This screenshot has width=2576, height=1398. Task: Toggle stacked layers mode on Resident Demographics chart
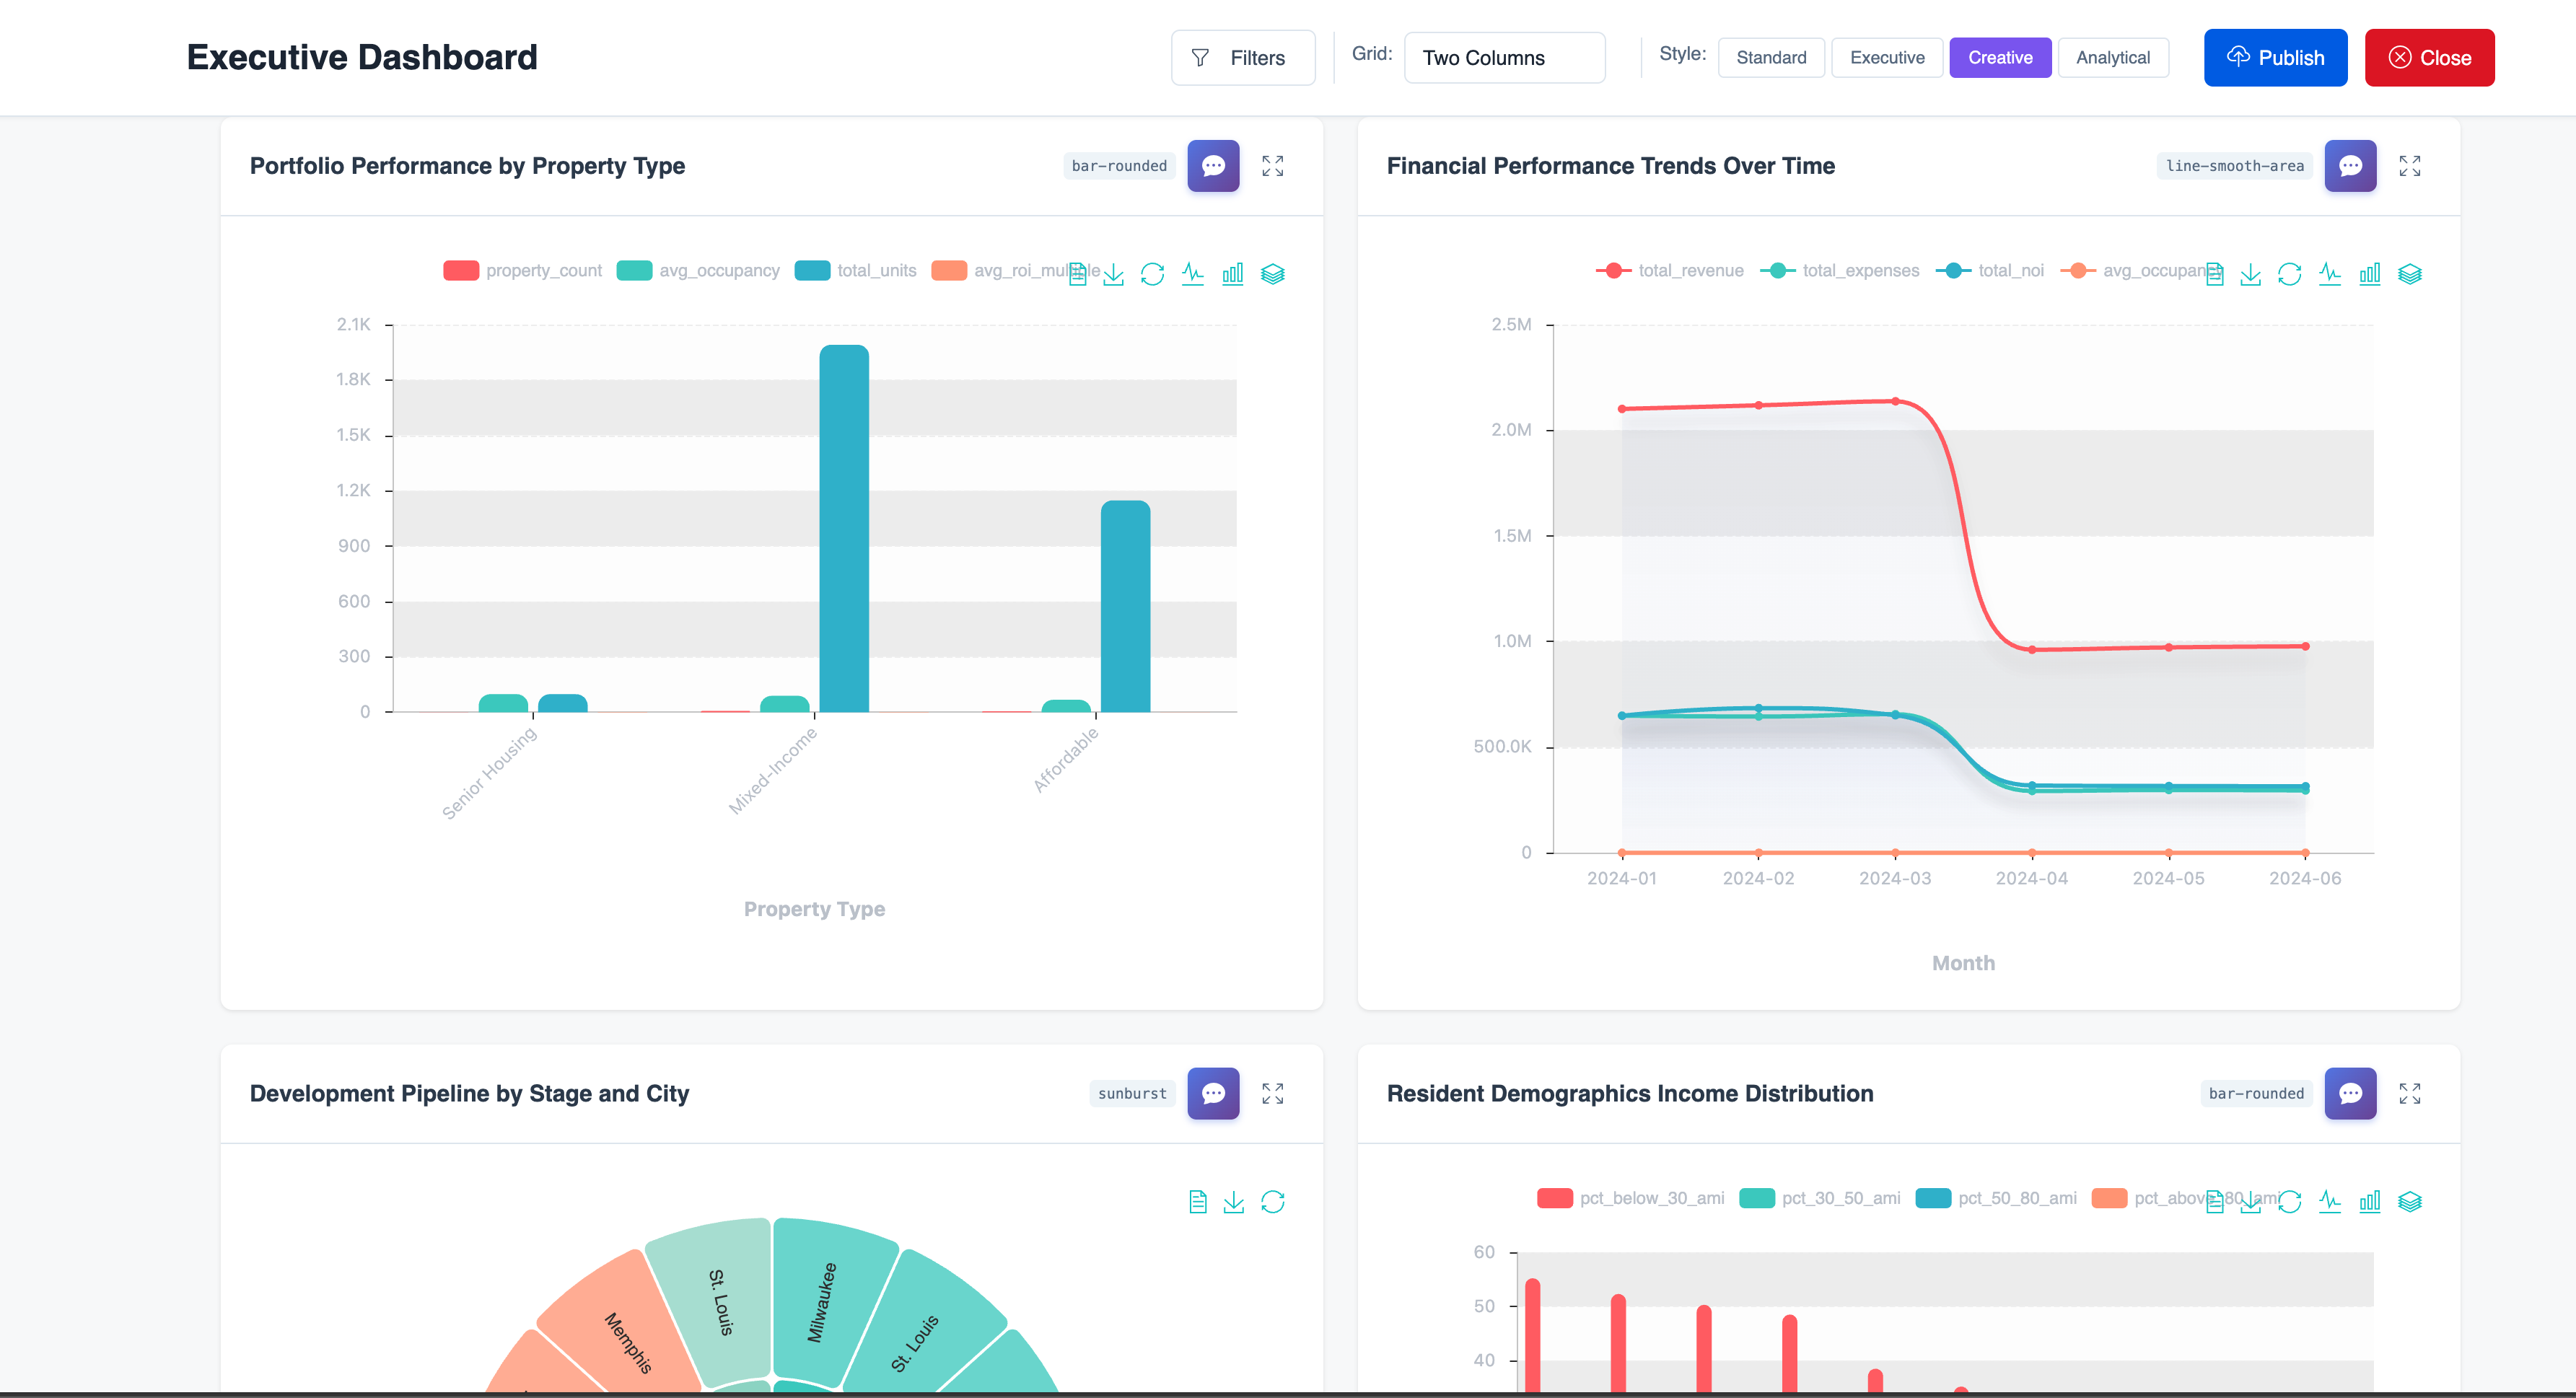click(x=2410, y=1200)
